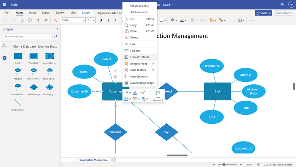
Task: Choose Set Weak Entity from context menu
Action: pyautogui.click(x=140, y=6)
